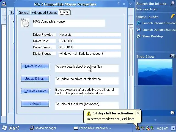Click the 'Quick Launch' sidebar heading

[x=147, y=17]
